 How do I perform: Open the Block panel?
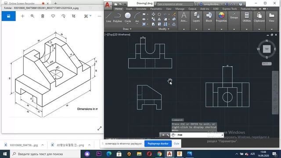(x=209, y=17)
